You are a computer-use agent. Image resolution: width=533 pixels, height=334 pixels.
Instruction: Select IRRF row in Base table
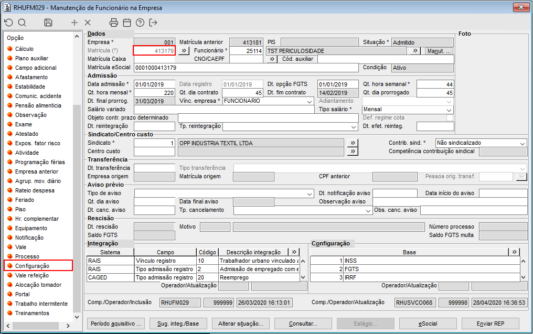tap(415, 277)
